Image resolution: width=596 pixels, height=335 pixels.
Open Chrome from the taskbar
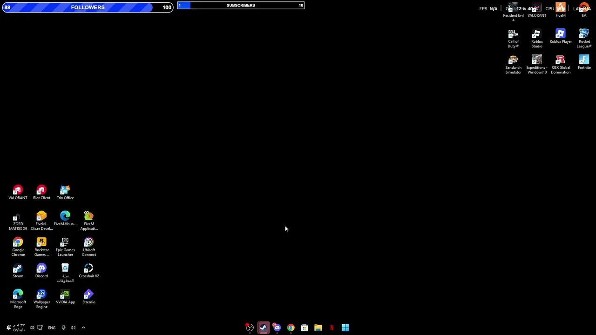point(291,328)
